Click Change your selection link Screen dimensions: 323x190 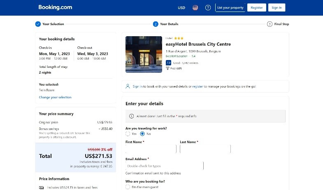55,97
